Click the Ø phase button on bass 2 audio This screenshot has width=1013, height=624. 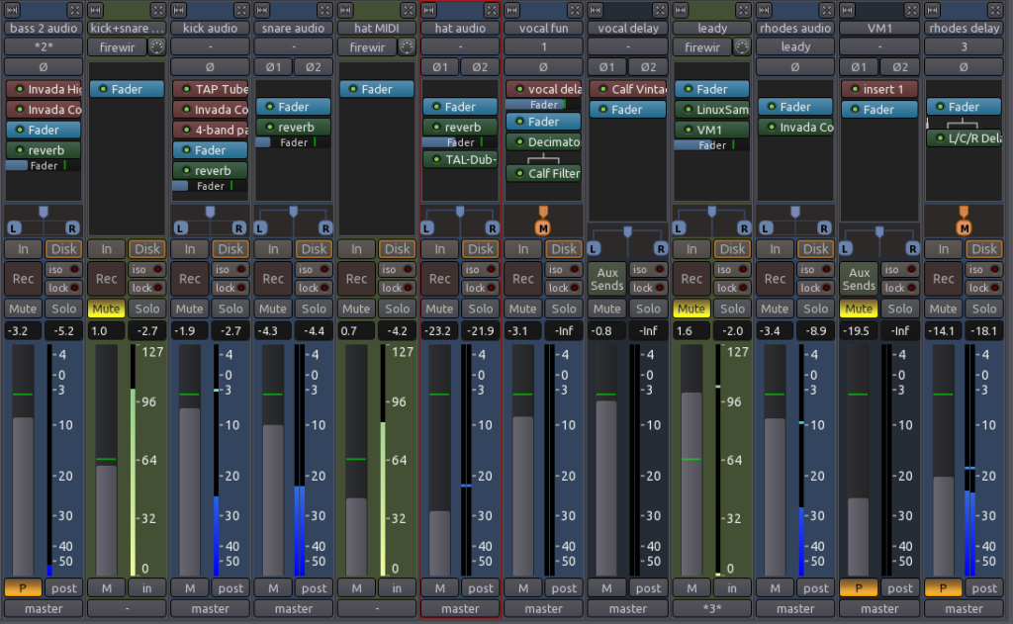[x=43, y=66]
